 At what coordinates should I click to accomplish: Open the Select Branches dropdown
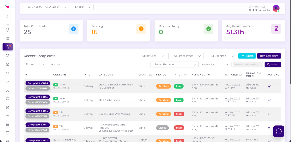tap(174, 65)
